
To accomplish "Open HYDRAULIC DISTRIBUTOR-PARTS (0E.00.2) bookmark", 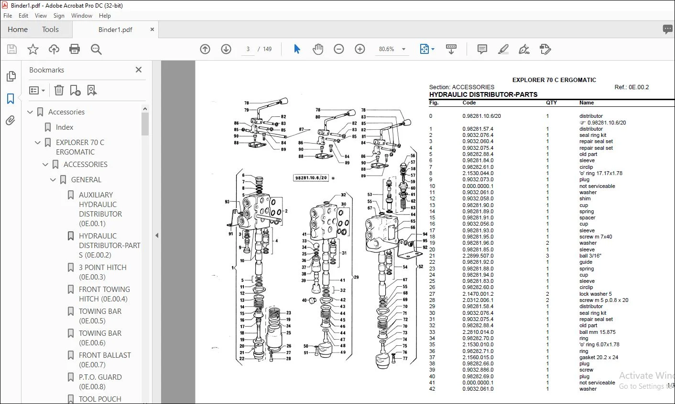I will pos(109,245).
